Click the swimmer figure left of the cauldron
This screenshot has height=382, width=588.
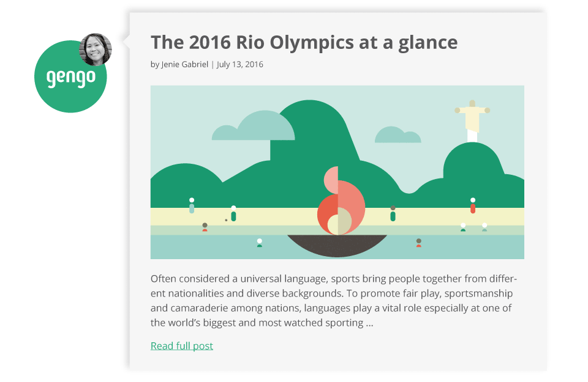coord(260,243)
